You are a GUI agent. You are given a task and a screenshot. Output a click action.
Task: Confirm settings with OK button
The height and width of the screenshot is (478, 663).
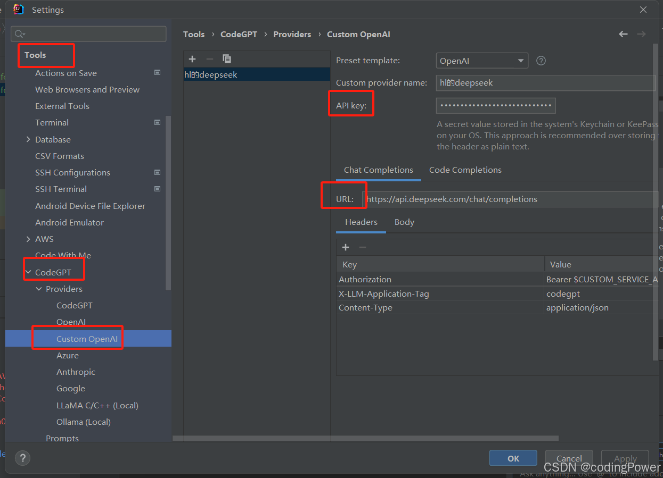[513, 458]
